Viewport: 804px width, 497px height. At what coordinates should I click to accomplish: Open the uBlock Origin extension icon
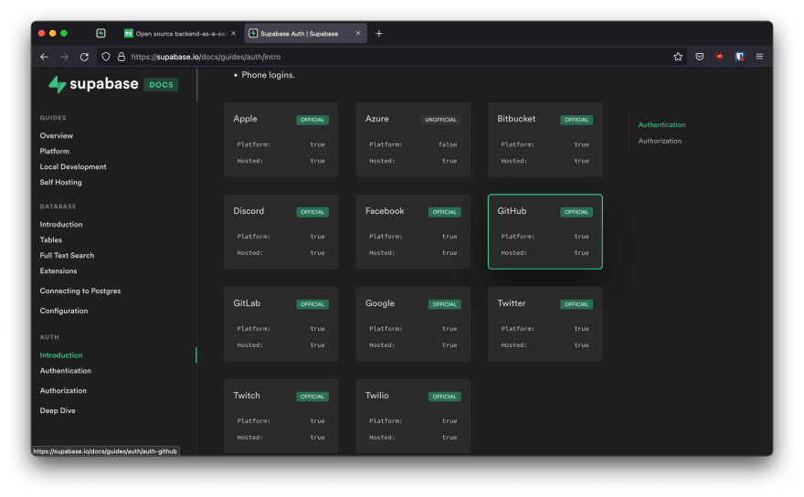coord(719,57)
